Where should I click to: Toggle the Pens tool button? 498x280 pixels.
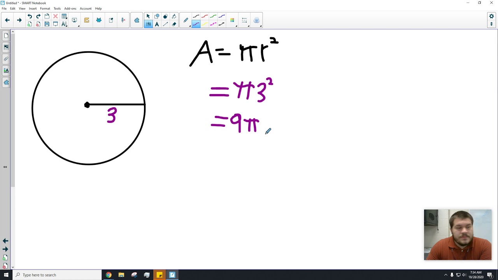pyautogui.click(x=148, y=24)
